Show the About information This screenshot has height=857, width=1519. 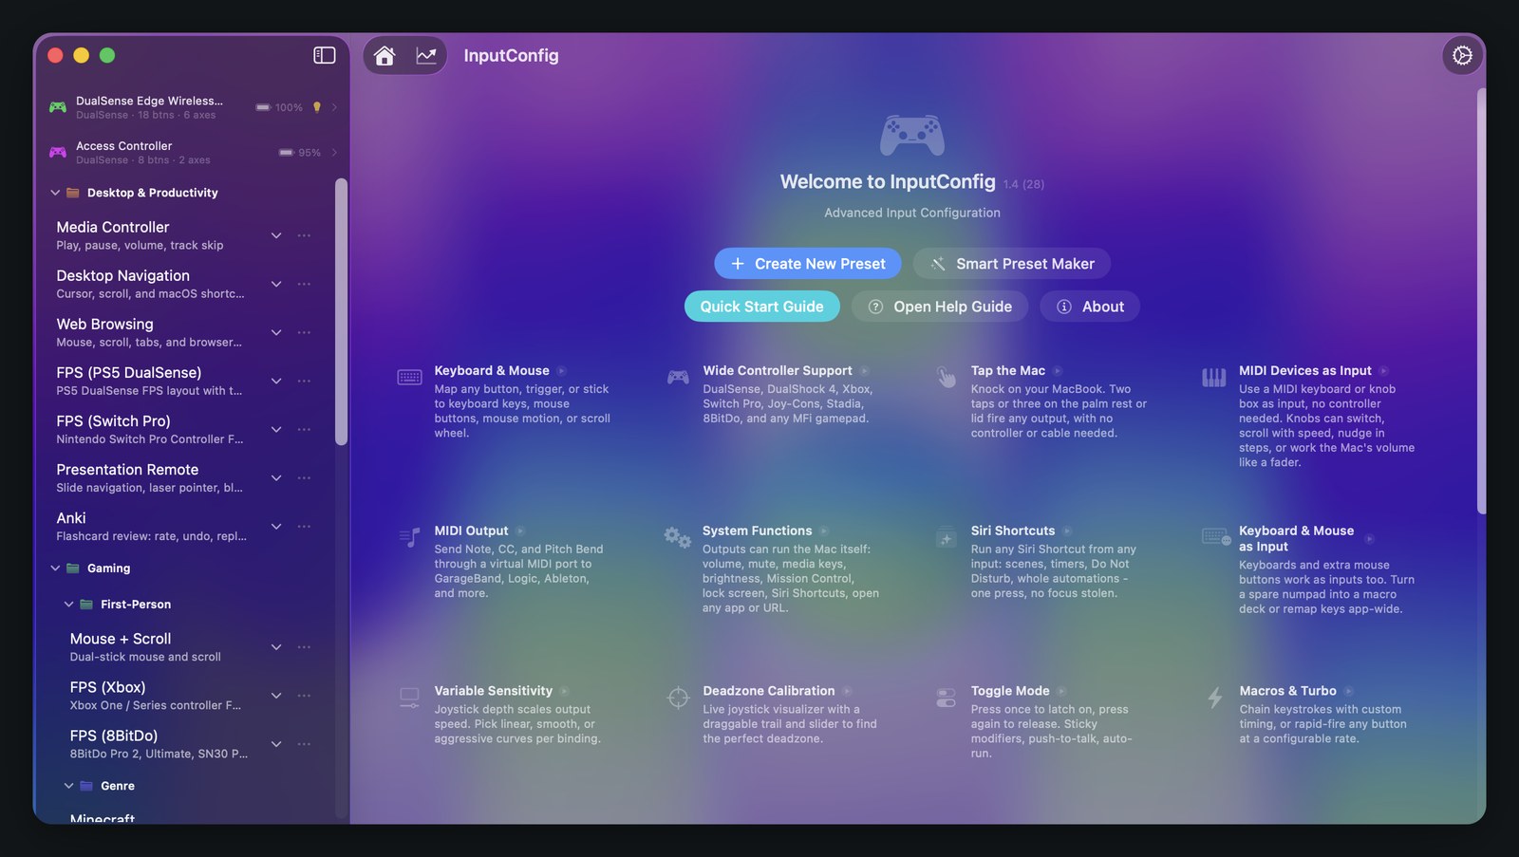1090,307
